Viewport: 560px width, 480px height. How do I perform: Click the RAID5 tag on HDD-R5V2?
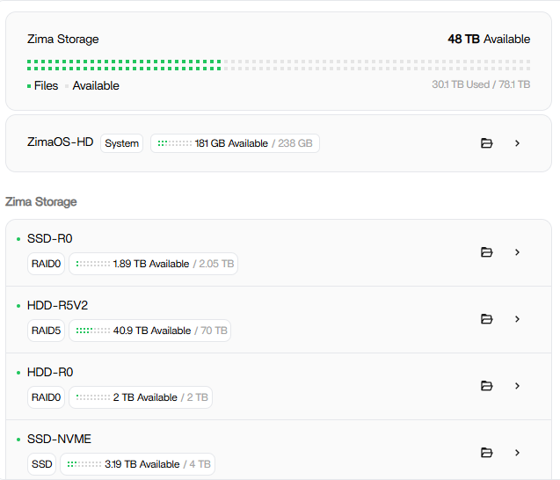46,331
